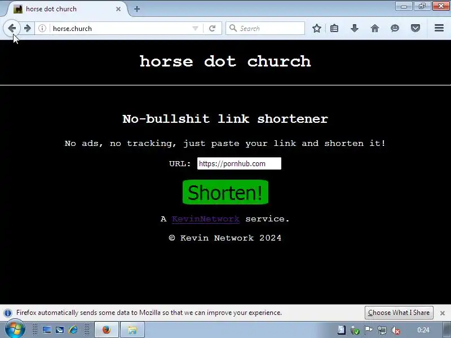This screenshot has height=338, width=451.
Task: Click the forward navigation arrow
Action: point(27,28)
